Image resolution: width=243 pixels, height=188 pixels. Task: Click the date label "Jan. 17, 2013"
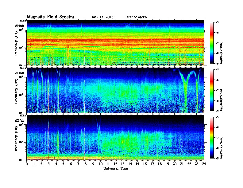pyautogui.click(x=102, y=17)
